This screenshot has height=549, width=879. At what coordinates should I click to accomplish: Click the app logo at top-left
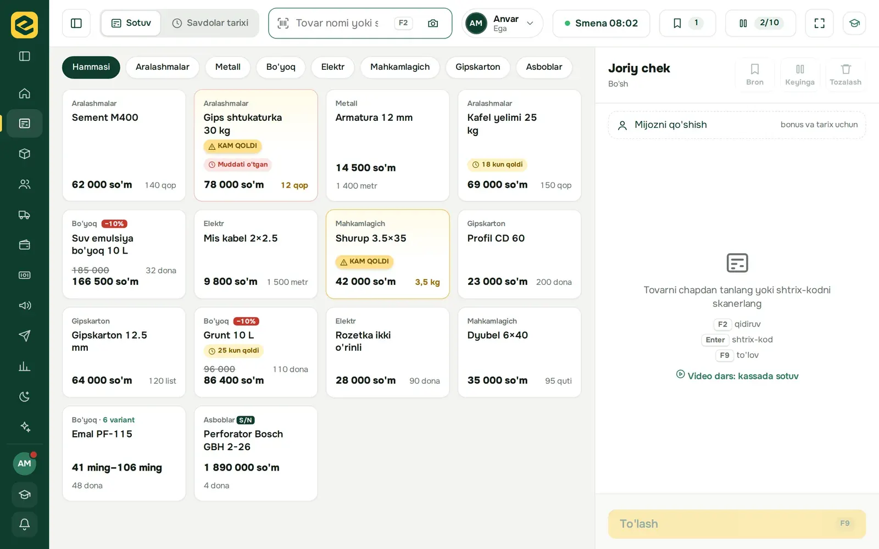[x=24, y=25]
